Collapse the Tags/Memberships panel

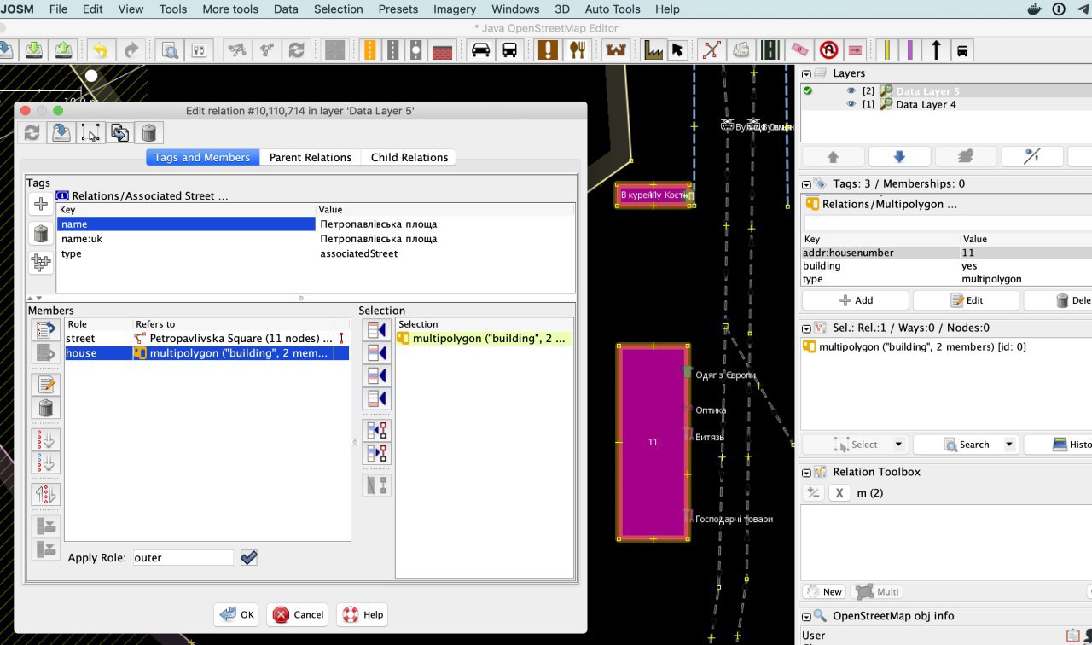click(x=806, y=184)
